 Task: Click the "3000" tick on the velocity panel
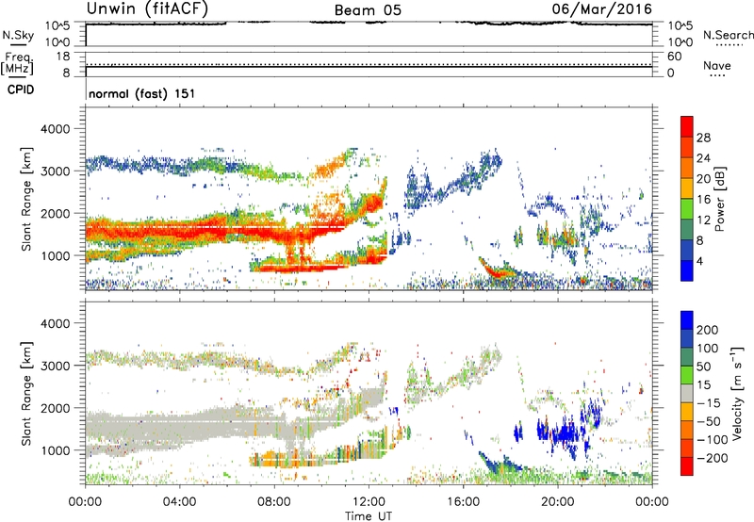pyautogui.click(x=56, y=366)
